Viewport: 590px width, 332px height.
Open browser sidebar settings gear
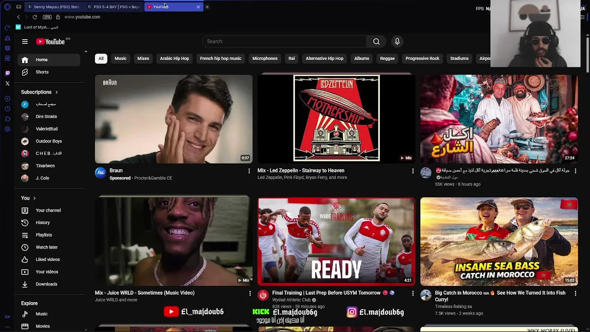click(x=7, y=129)
